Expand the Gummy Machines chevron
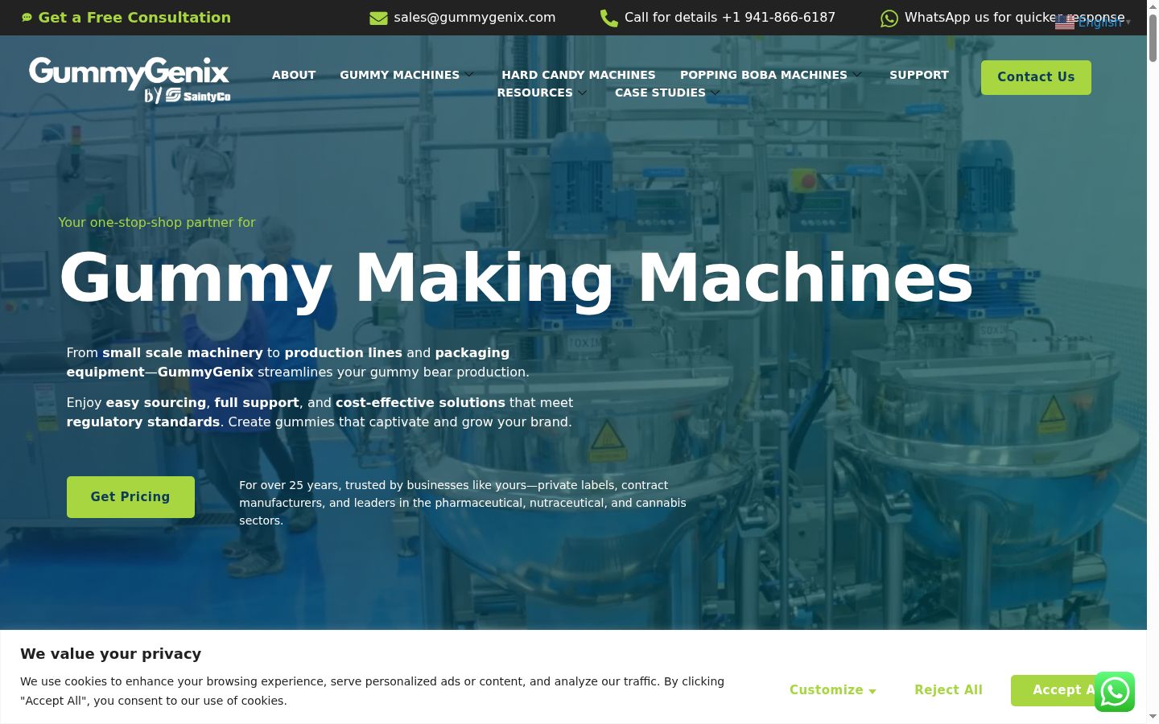The width and height of the screenshot is (1159, 724). (x=469, y=74)
